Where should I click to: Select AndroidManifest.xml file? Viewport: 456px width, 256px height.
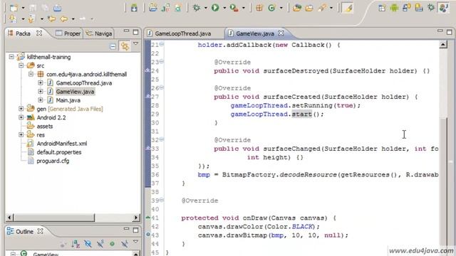(x=62, y=144)
